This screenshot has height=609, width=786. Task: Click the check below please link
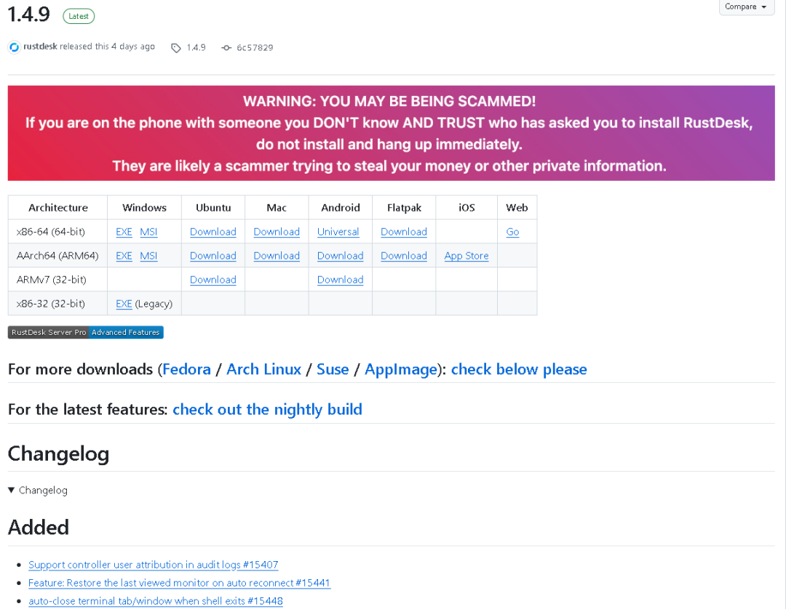click(519, 369)
